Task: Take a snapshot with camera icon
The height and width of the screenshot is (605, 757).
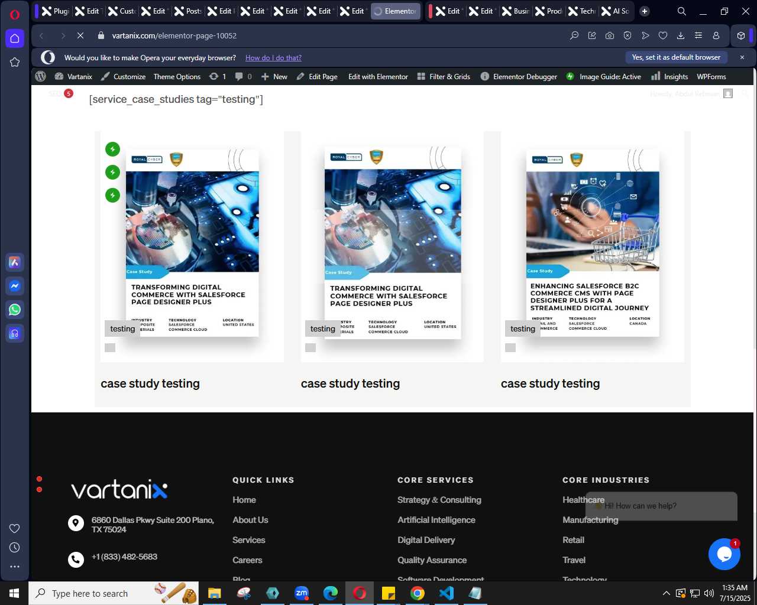Action: click(610, 35)
